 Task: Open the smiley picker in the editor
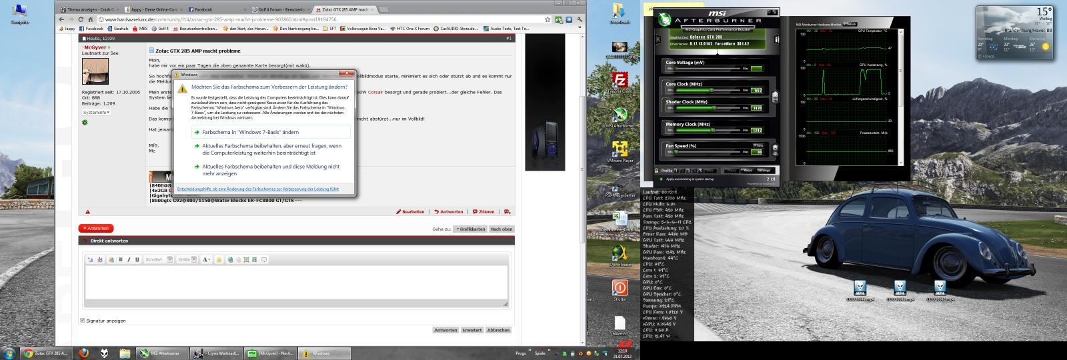[219, 259]
